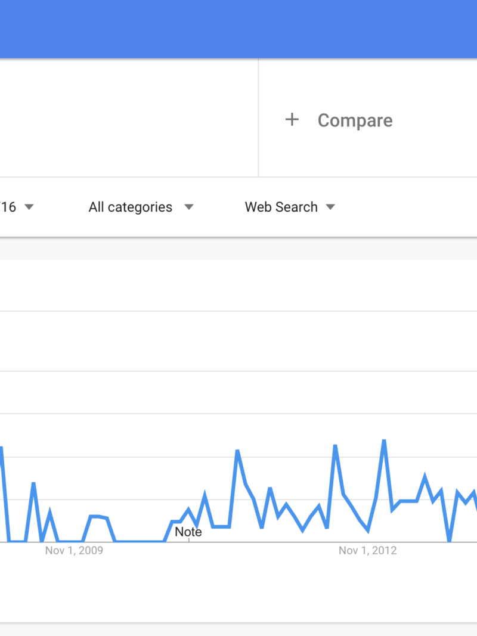Click the plus icon beside Compare

(x=292, y=120)
